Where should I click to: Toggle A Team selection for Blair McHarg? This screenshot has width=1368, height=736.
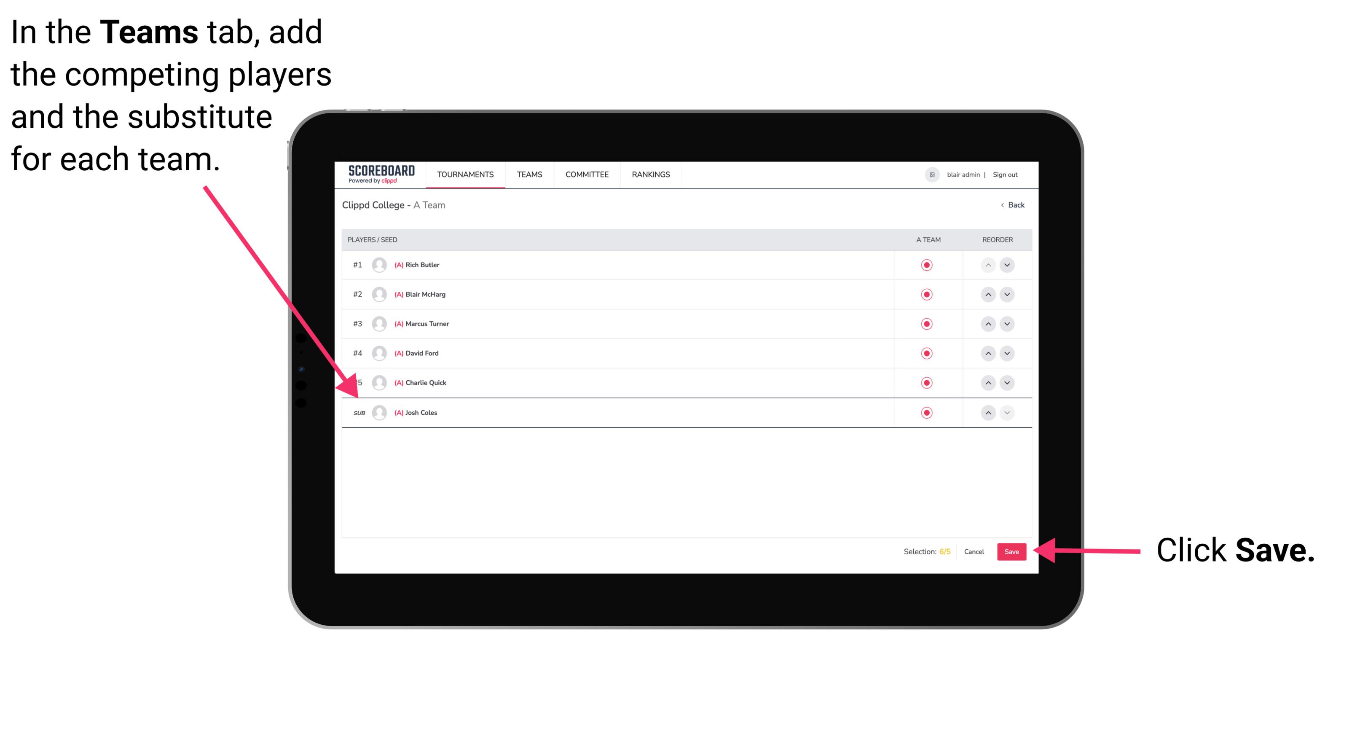[927, 294]
